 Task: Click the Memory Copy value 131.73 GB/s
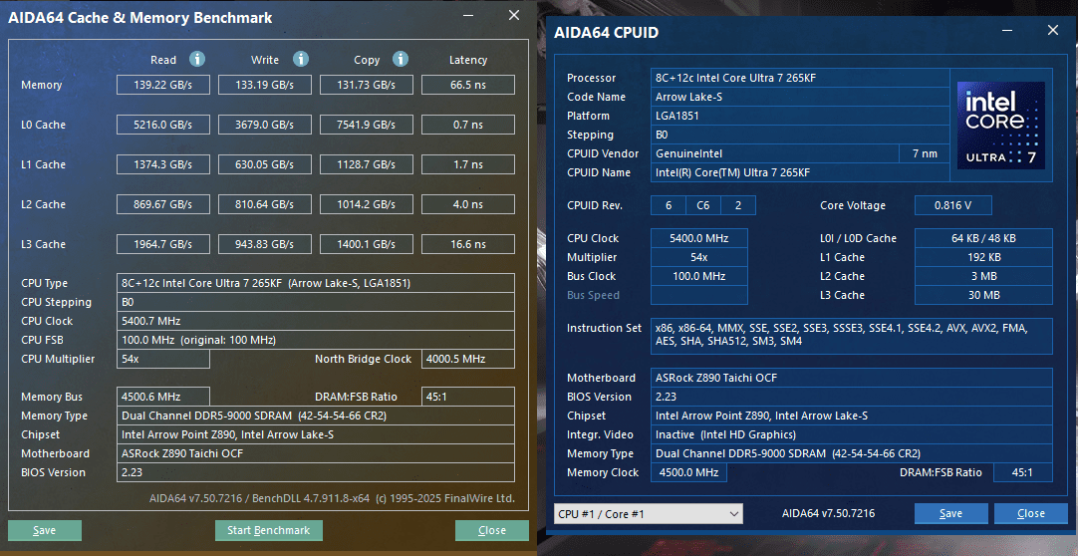[x=367, y=86]
